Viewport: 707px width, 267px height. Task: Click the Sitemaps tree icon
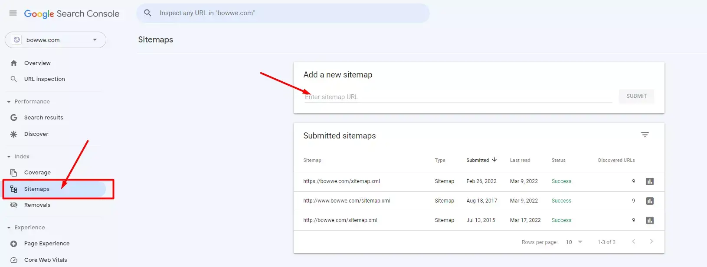point(14,189)
